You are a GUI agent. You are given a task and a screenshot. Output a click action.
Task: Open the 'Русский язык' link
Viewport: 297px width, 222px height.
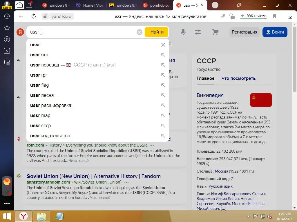220,186
